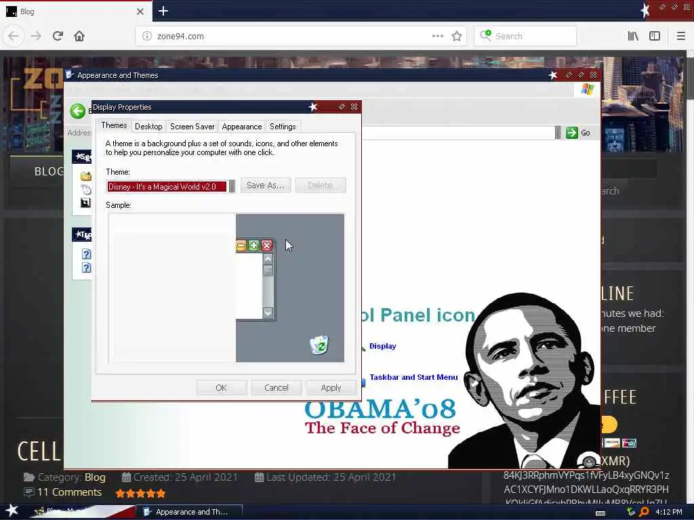
Task: Open Firefox hamburger menu
Action: [x=680, y=36]
